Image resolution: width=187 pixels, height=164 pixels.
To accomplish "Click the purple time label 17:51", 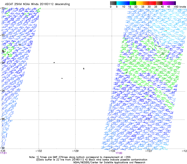I will tap(3, 153).
